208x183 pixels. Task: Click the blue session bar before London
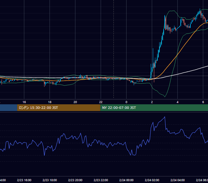(x=9, y=108)
